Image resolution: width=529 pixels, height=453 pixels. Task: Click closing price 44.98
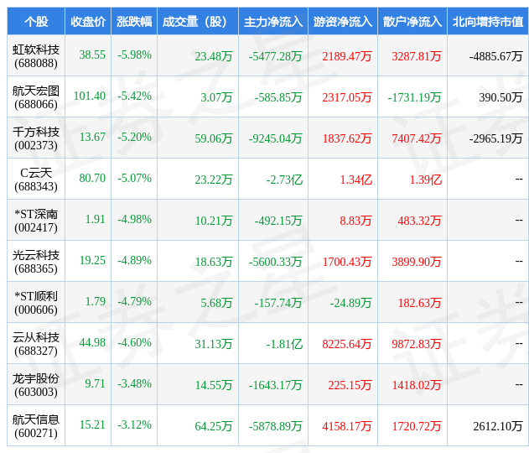pos(92,342)
